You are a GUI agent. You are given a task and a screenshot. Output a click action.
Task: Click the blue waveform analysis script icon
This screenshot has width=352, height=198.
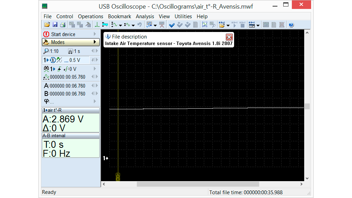(x=149, y=25)
